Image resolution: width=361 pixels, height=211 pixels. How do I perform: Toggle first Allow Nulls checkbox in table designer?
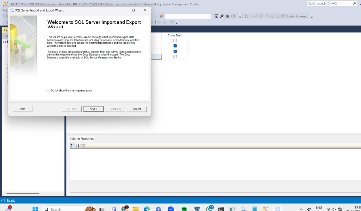[175, 40]
